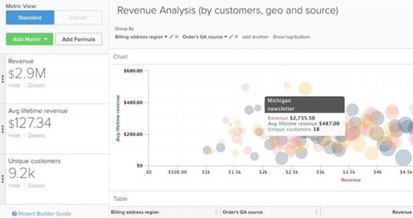Remove the Order's GA source grouping
Viewport: 413px width, 218px height.
[236, 37]
